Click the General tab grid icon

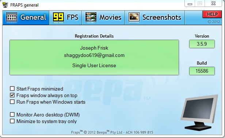pos(12,18)
